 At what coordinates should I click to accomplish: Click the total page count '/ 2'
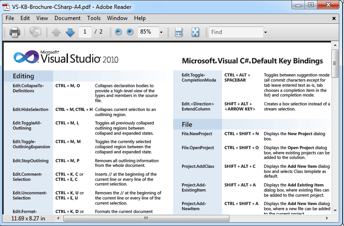tap(98, 32)
